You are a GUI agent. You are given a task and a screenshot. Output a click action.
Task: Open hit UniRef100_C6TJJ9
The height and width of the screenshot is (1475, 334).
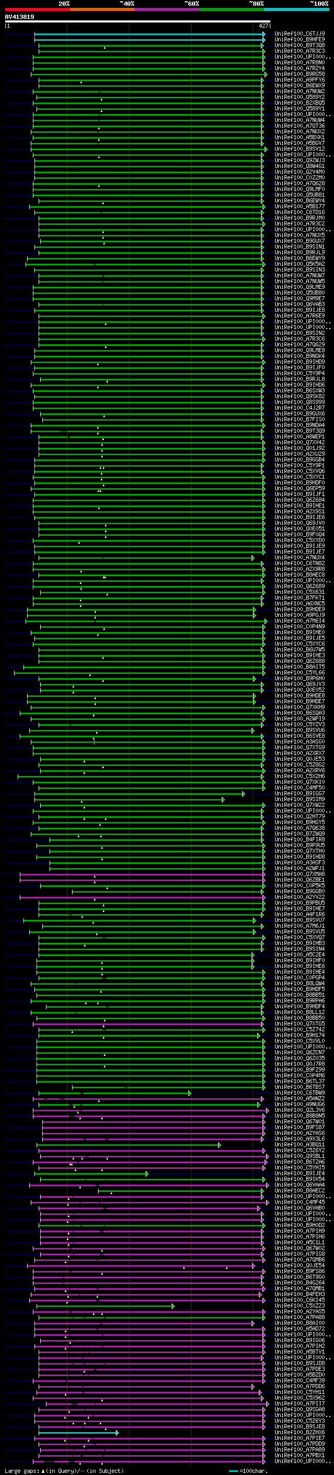(299, 34)
